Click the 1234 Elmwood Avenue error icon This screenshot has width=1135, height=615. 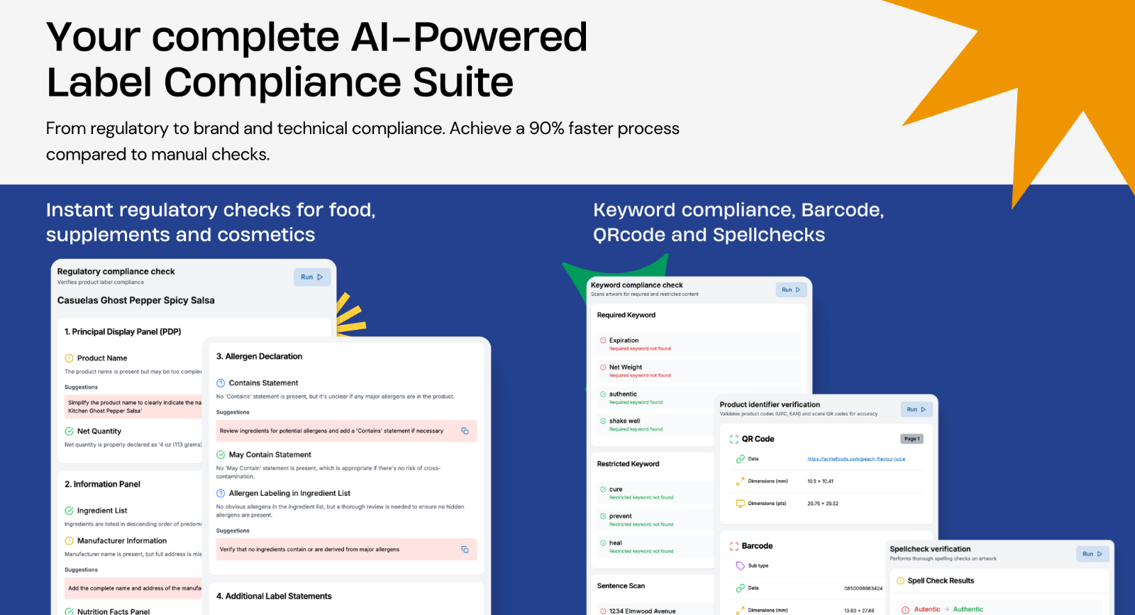[603, 611]
